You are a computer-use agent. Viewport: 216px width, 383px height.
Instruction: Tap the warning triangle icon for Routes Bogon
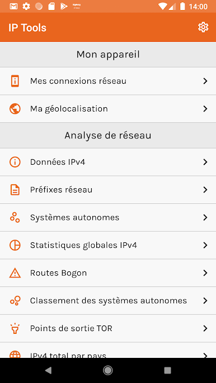(15, 273)
